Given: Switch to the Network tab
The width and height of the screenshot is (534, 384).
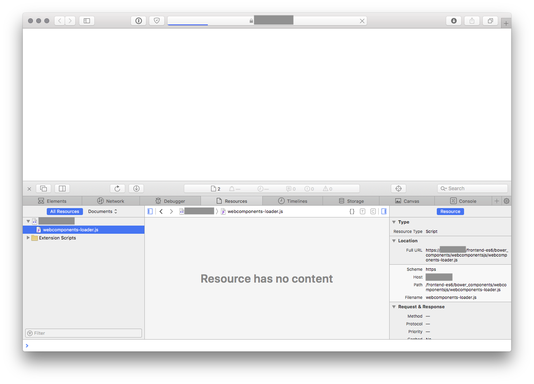Looking at the screenshot, I should coord(111,201).
